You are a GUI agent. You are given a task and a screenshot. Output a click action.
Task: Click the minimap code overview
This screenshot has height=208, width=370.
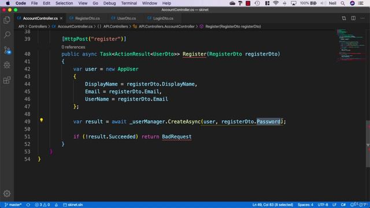[x=351, y=45]
